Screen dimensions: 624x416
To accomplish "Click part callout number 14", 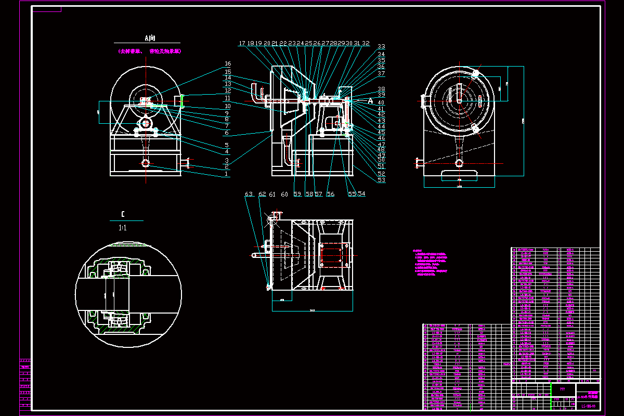I will 227,78.
